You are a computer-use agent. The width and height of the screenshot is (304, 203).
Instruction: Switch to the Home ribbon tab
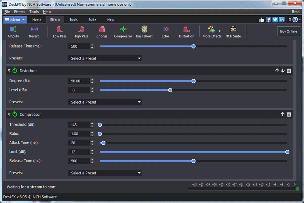pos(36,20)
